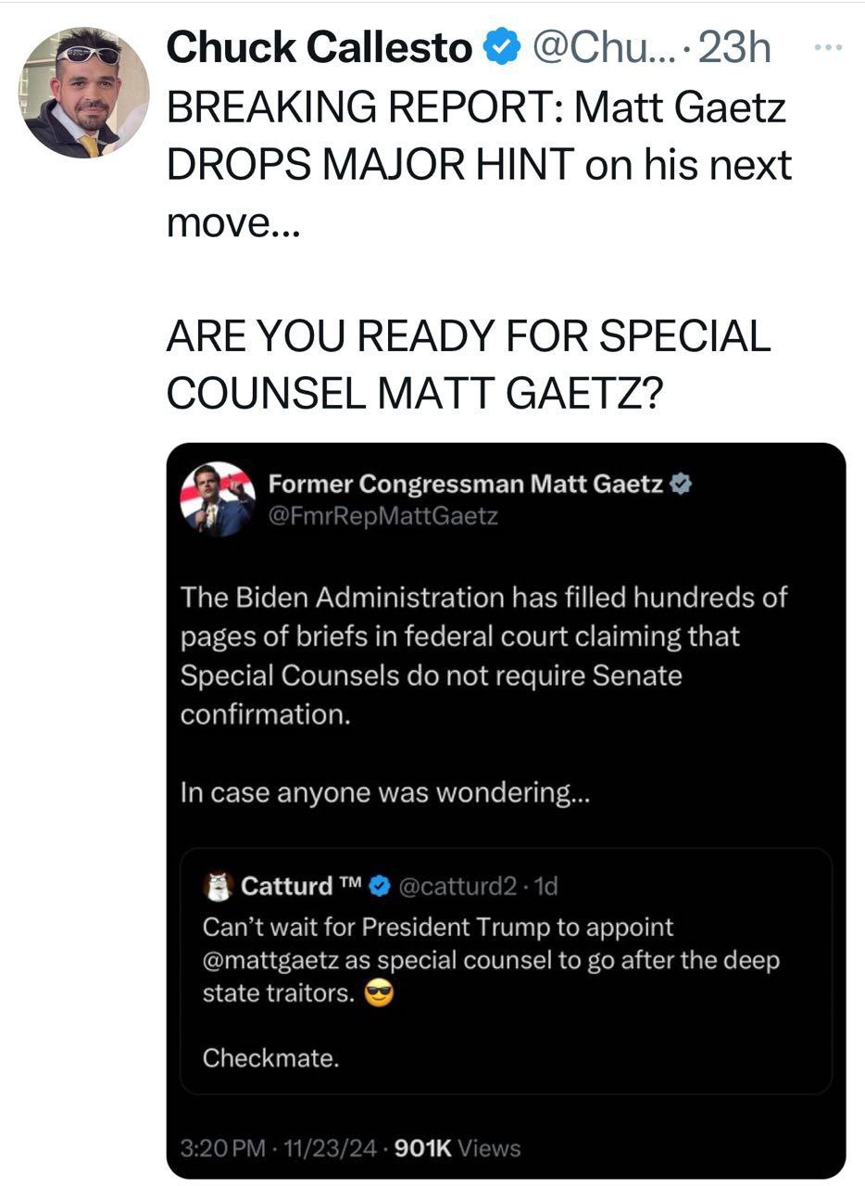The height and width of the screenshot is (1186, 865).
Task: Click the 901K Views count
Action: coord(458,1149)
